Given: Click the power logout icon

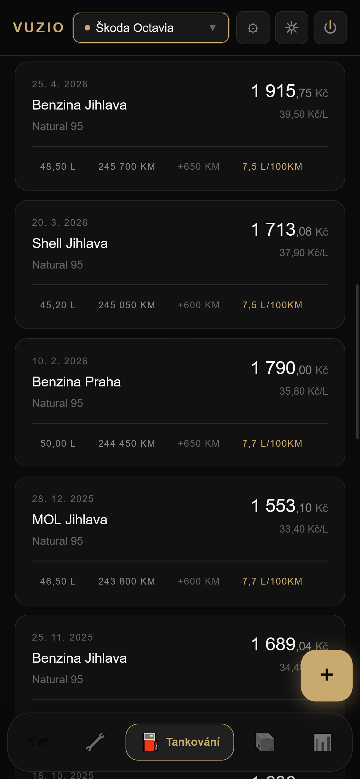Looking at the screenshot, I should pyautogui.click(x=330, y=28).
